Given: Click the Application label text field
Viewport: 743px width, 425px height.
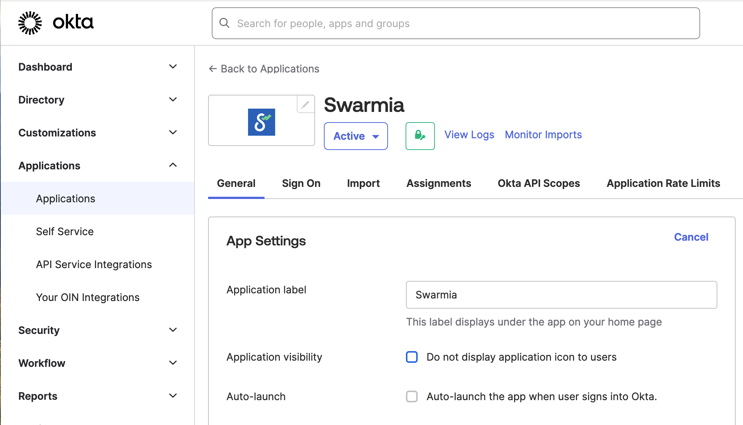Looking at the screenshot, I should [x=561, y=295].
